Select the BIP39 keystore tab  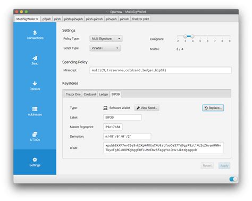coord(115,94)
